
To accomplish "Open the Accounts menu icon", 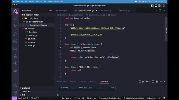I will click(x=15, y=85).
